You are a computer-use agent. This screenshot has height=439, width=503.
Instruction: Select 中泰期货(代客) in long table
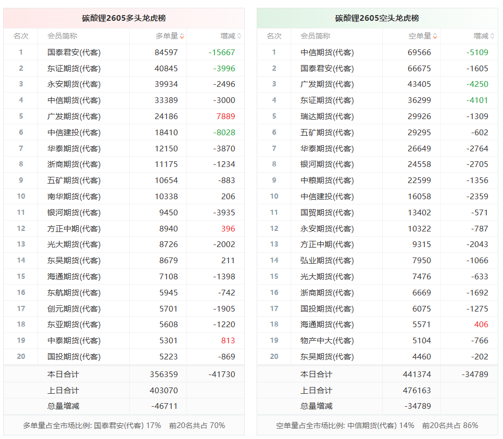pyautogui.click(x=74, y=340)
